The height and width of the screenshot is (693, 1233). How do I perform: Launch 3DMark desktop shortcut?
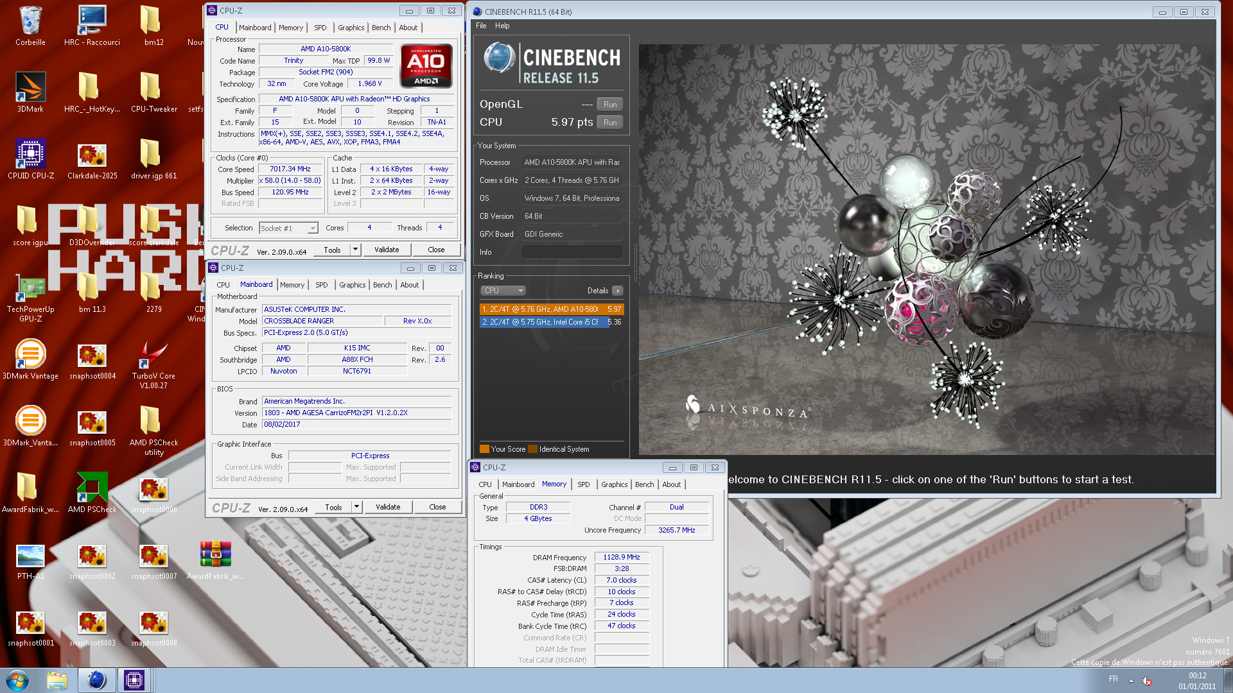30,92
